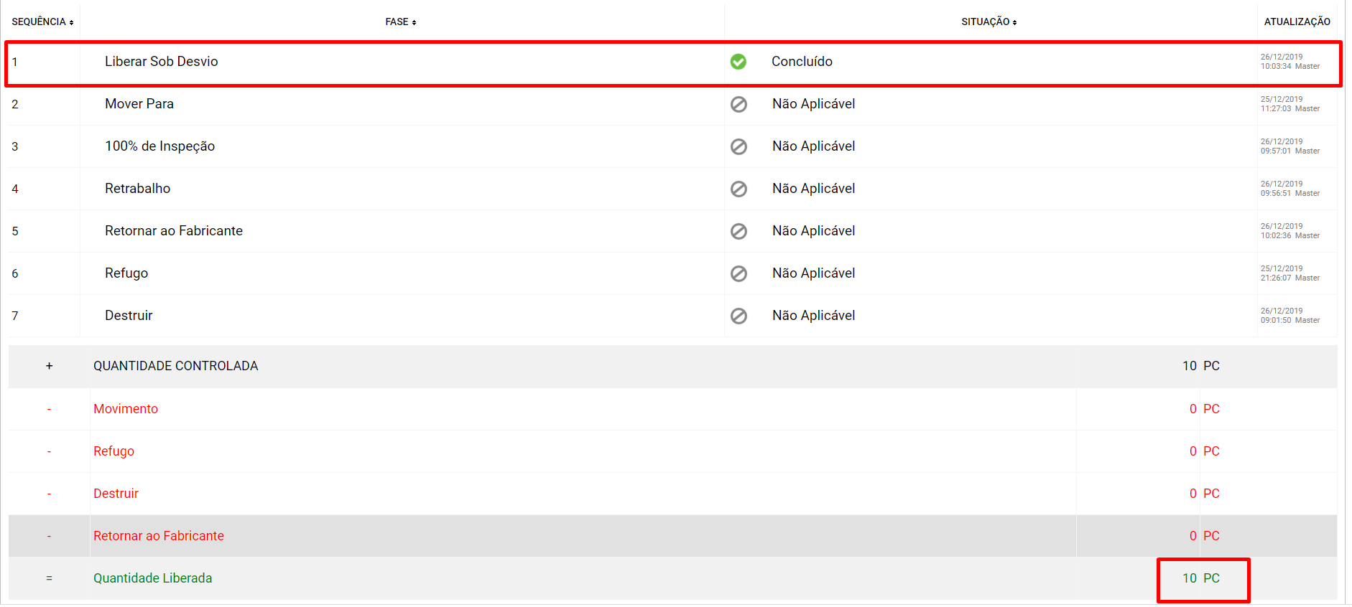Click the 10 PC Quantidade Liberada value

(x=1201, y=578)
